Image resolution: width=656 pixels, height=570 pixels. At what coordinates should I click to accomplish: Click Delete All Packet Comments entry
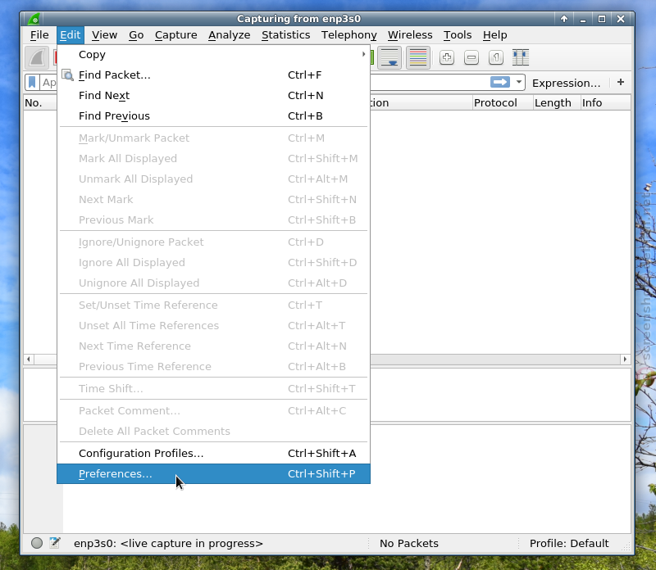[213, 432]
